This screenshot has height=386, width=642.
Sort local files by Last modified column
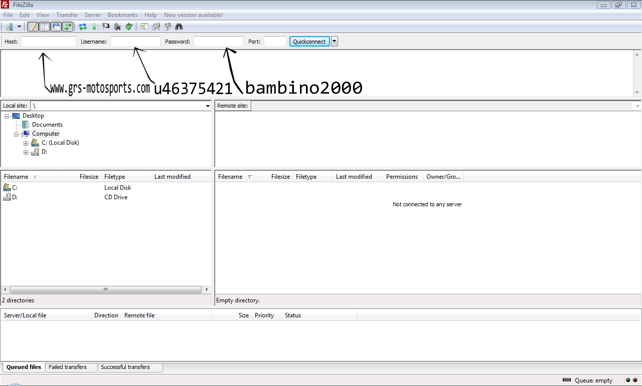pos(181,177)
